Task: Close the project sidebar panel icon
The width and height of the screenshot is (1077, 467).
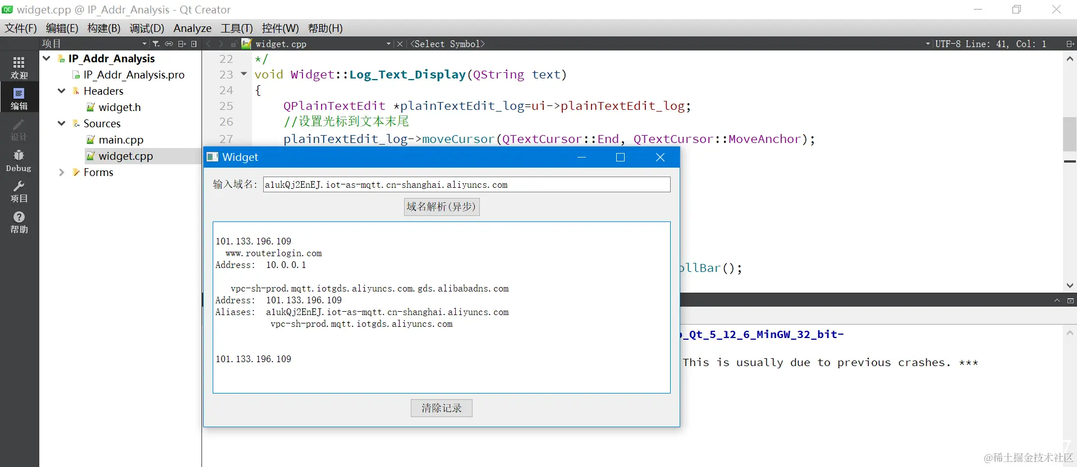Action: pos(194,44)
